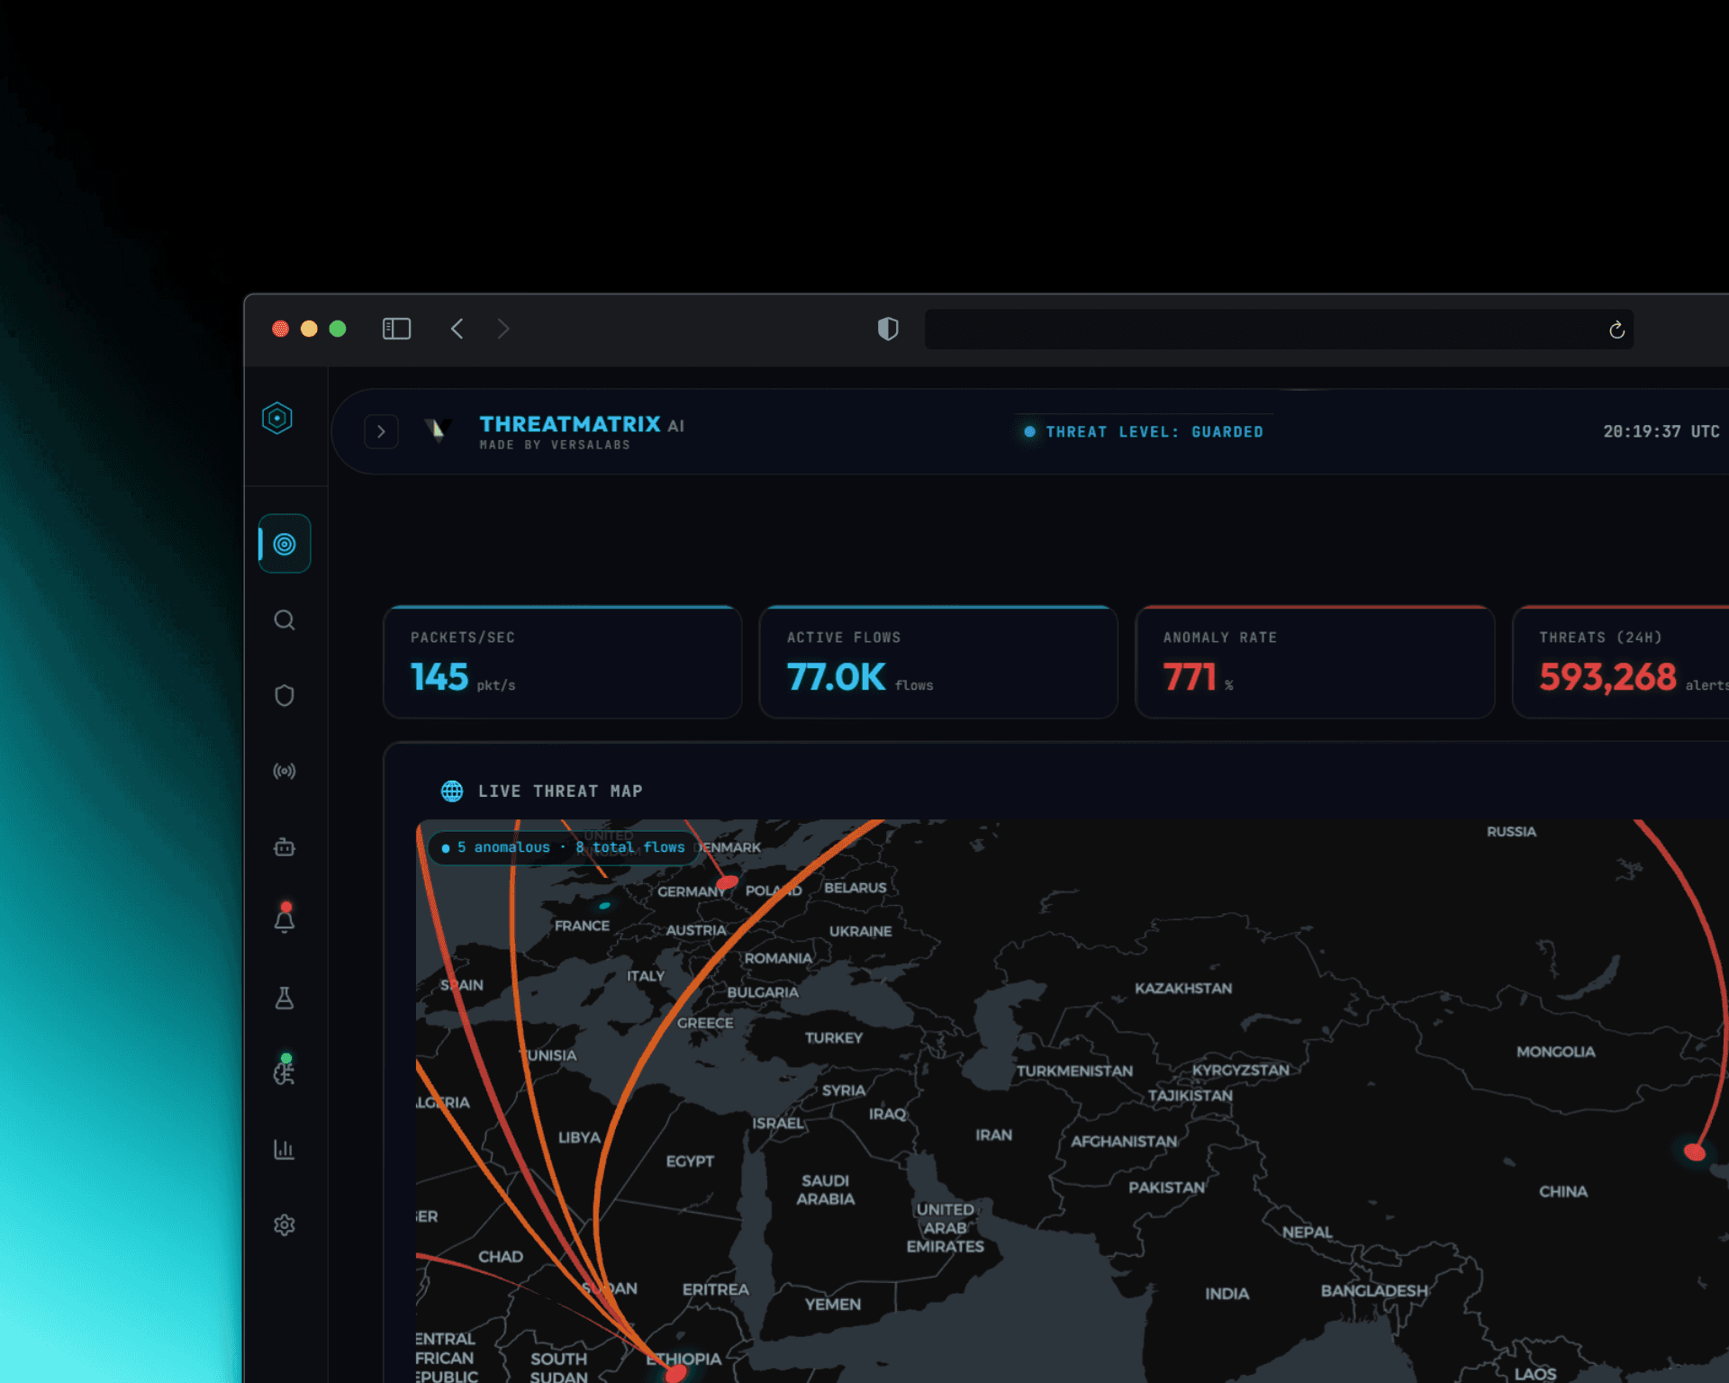Click the 20:19:37 UTC clock
The width and height of the screenshot is (1729, 1383).
(x=1661, y=431)
